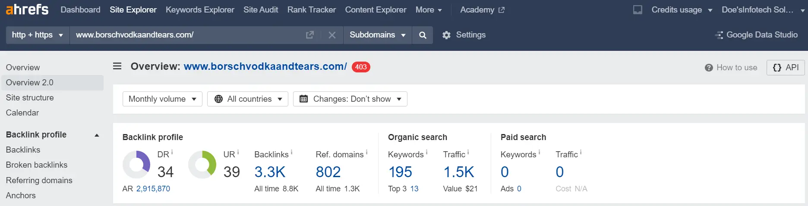Click the API button

click(x=786, y=68)
